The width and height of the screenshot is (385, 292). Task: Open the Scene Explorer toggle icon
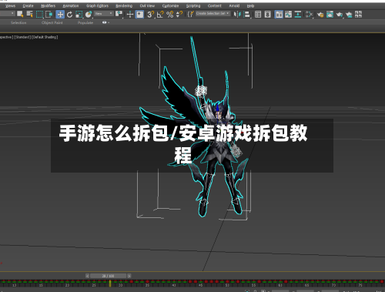(x=258, y=15)
